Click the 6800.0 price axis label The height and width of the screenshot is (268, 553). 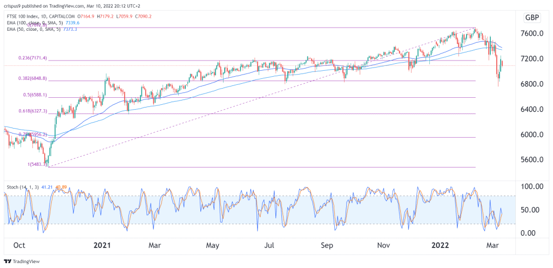tap(533, 84)
